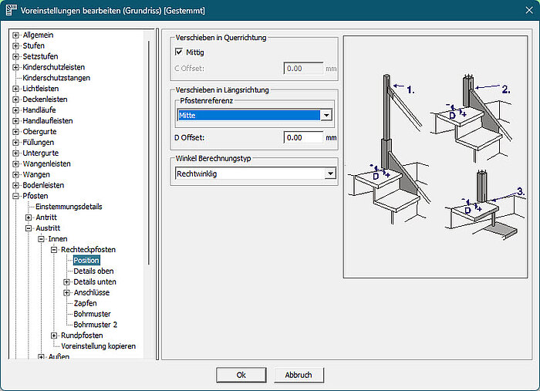This screenshot has width=540, height=391.
Task: Select Details oben in the tree
Action: (x=93, y=271)
